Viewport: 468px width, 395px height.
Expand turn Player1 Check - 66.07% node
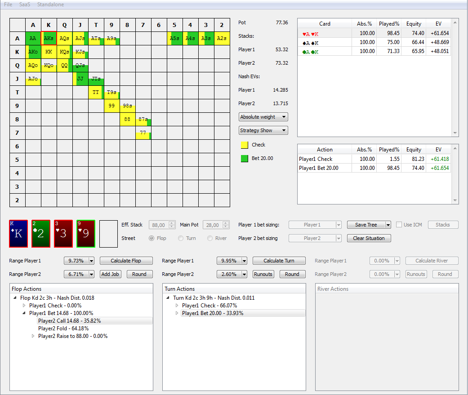pos(177,306)
